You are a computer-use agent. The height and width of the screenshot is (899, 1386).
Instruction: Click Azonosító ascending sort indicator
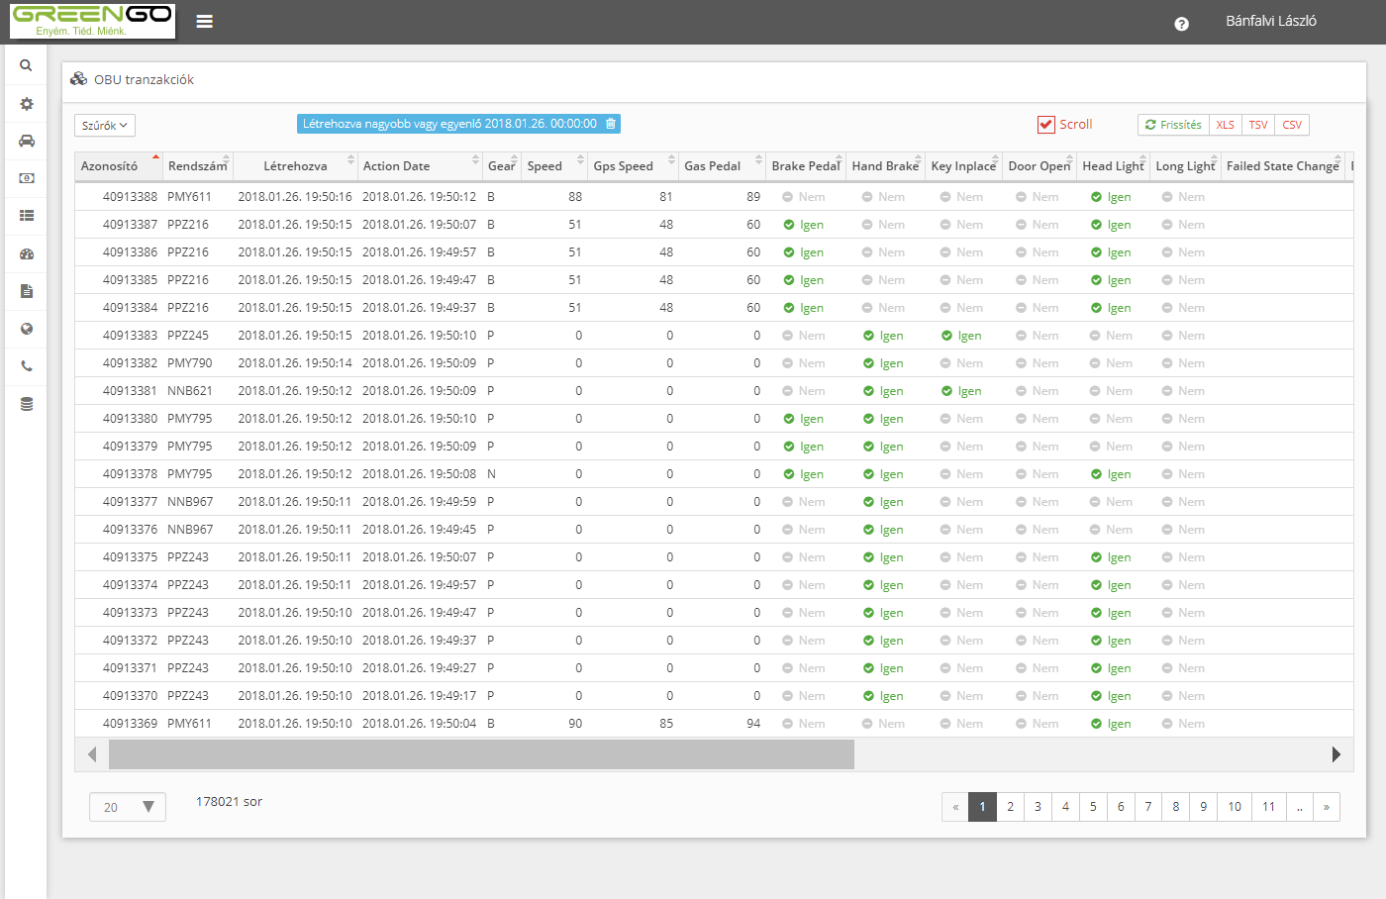[155, 157]
